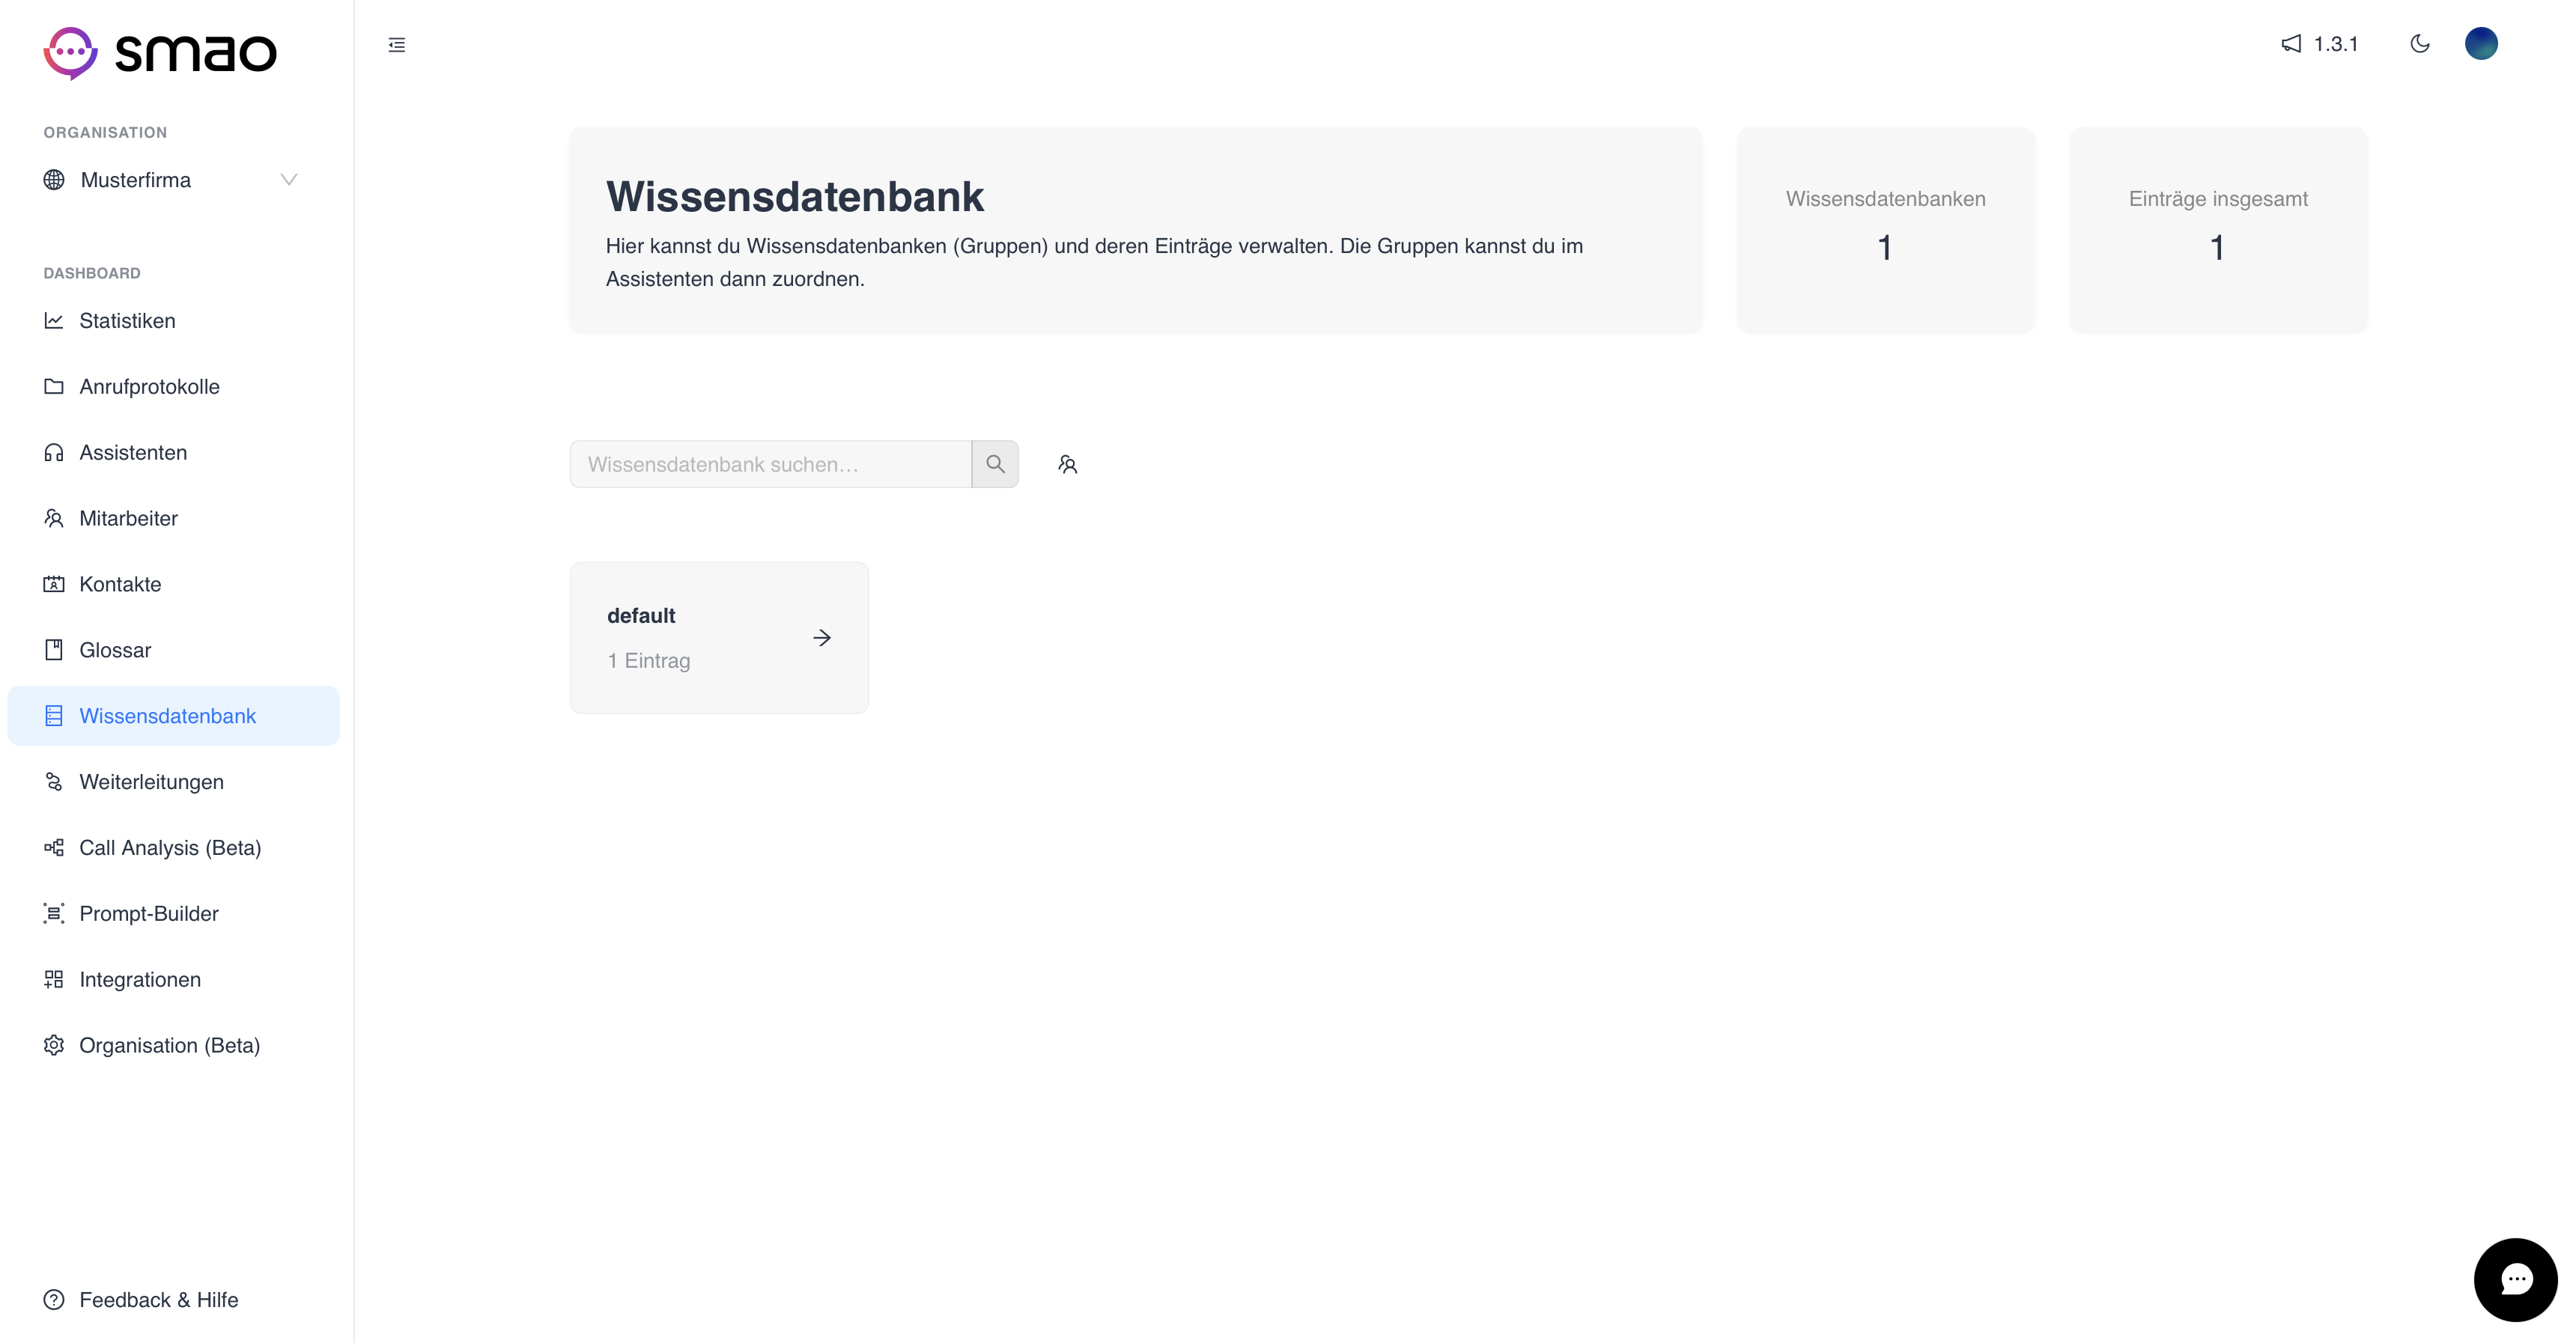The width and height of the screenshot is (2576, 1343).
Task: Launch the Prompt-Builder
Action: tap(148, 914)
